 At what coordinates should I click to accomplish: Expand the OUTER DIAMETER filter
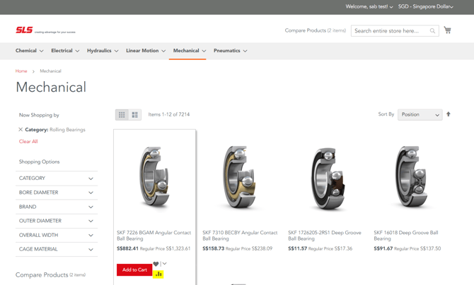pos(57,221)
